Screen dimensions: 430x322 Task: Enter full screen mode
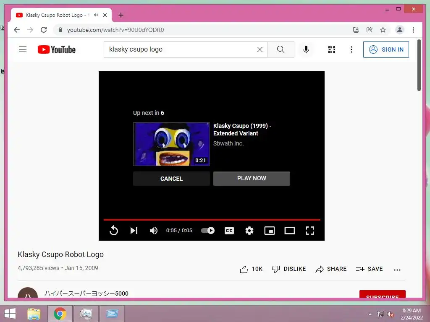click(310, 231)
